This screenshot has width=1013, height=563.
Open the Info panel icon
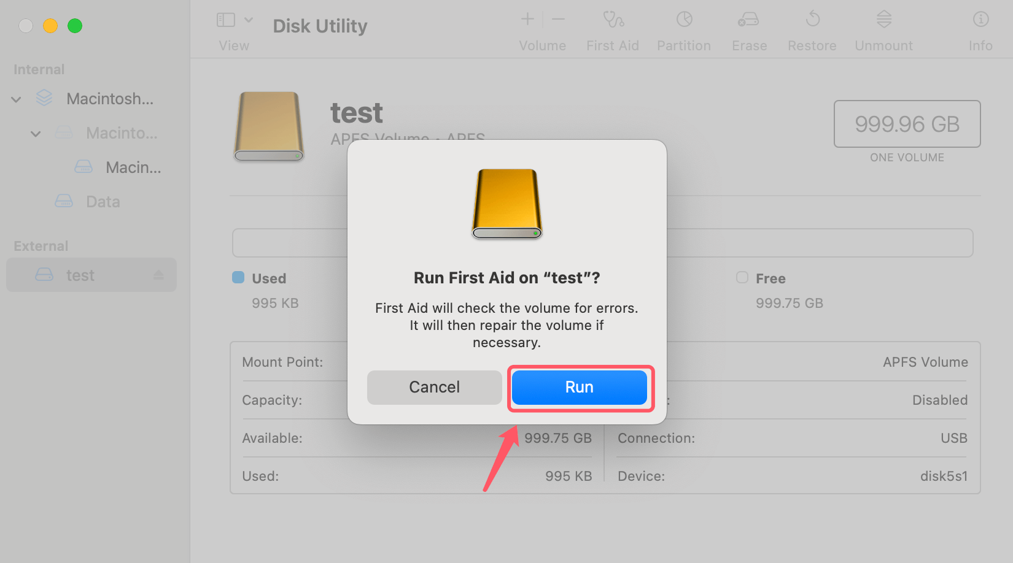(x=980, y=28)
